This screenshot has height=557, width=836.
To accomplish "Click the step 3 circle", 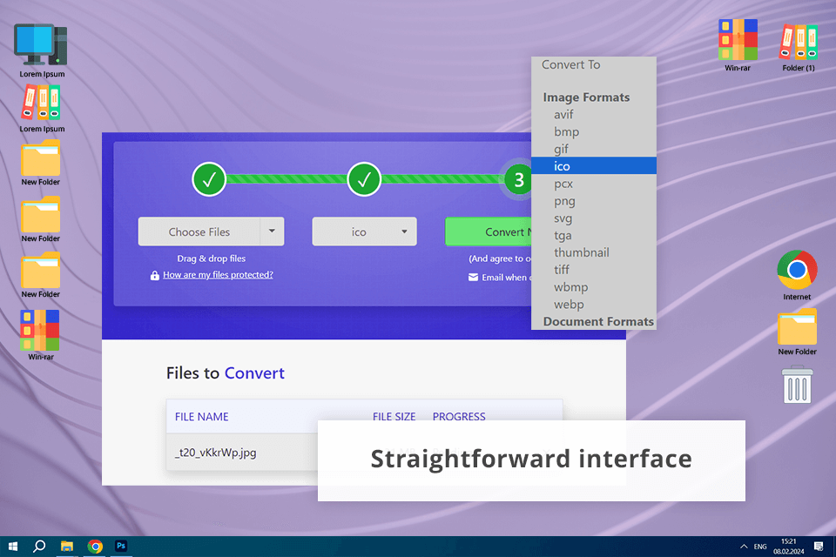I will coord(517,180).
